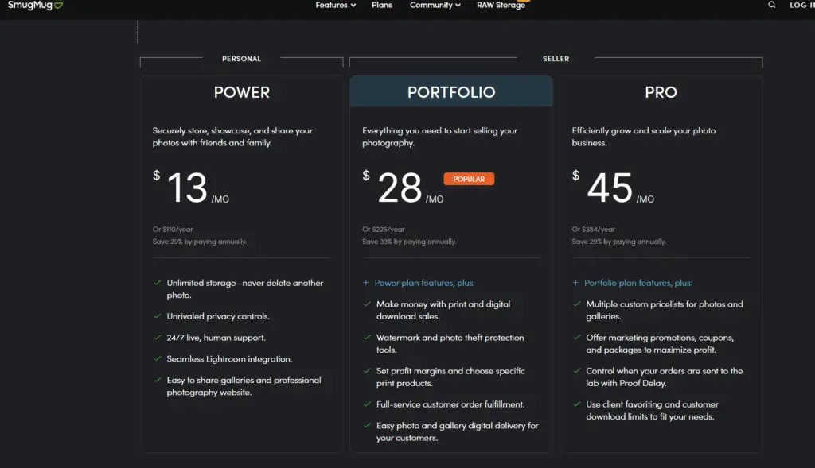Click the $45 per month price
Screen dimensions: 815x468
click(x=610, y=188)
